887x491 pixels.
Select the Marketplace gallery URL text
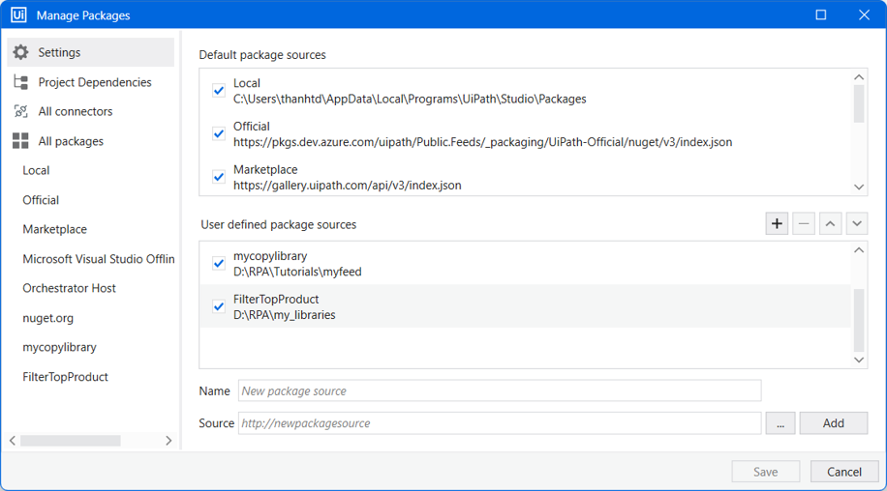click(x=348, y=186)
